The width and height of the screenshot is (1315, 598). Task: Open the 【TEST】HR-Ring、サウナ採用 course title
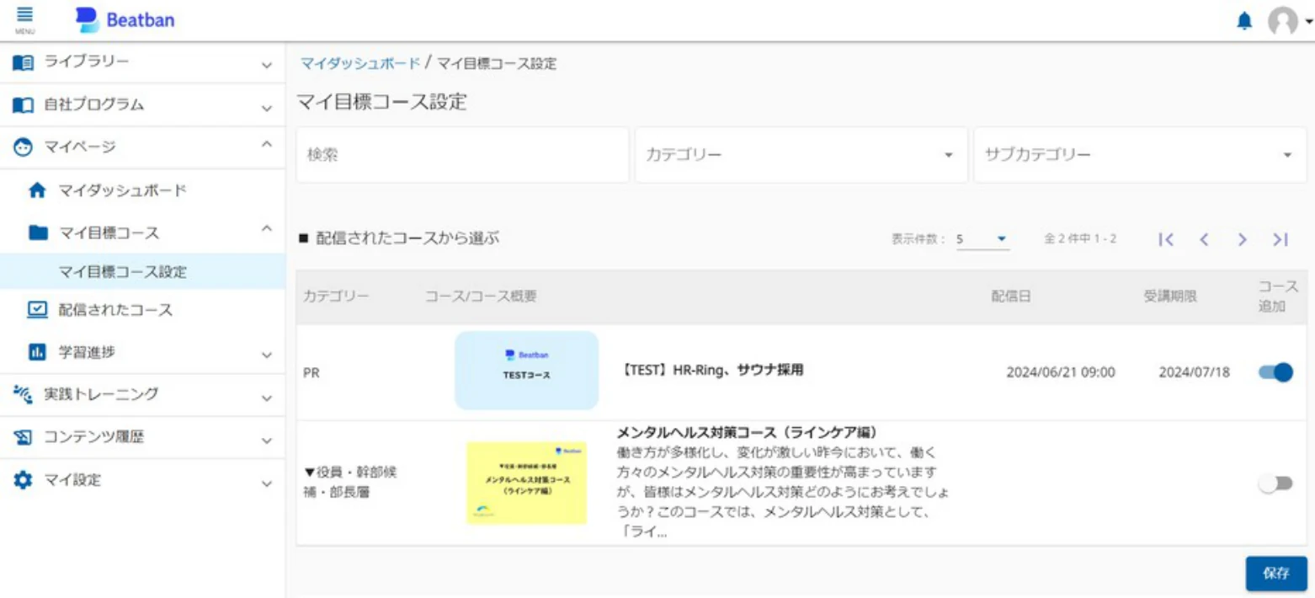[711, 370]
